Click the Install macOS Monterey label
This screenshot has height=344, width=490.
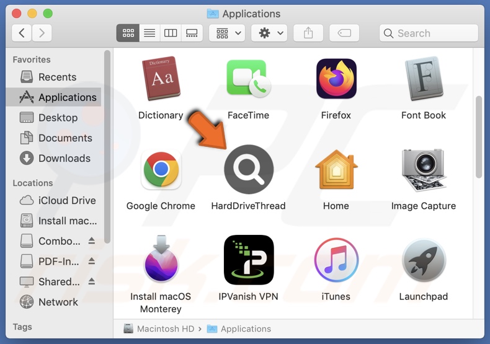coord(161,302)
